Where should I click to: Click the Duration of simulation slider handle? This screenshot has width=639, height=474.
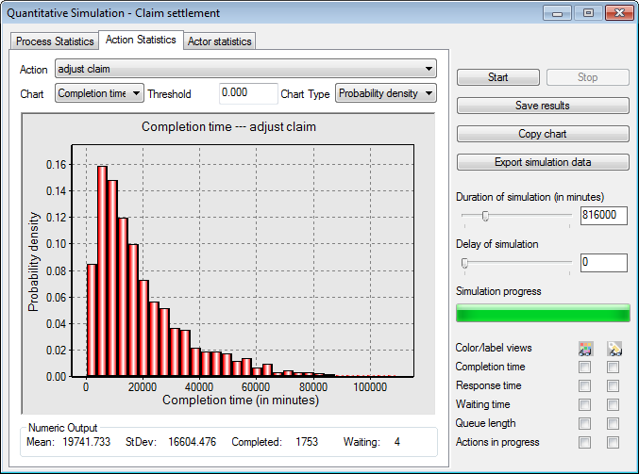coord(485,216)
